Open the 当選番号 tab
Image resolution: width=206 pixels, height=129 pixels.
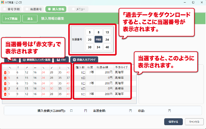point(34,9)
